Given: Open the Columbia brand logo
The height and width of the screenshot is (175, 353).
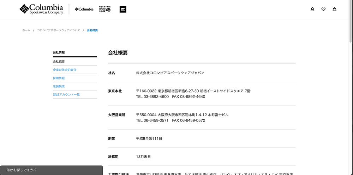Looking at the screenshot, I should pos(84,9).
